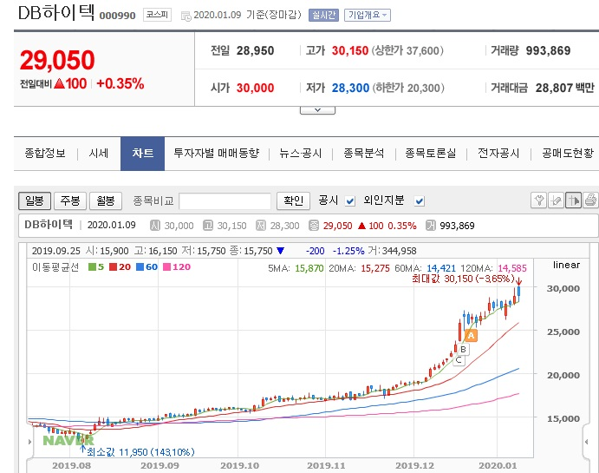The image size is (599, 473).
Task: Select 일봉 daily candle button
Action: 35,200
